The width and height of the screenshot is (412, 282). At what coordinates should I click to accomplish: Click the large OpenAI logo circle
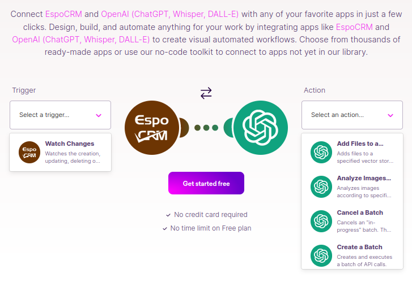pos(261,128)
